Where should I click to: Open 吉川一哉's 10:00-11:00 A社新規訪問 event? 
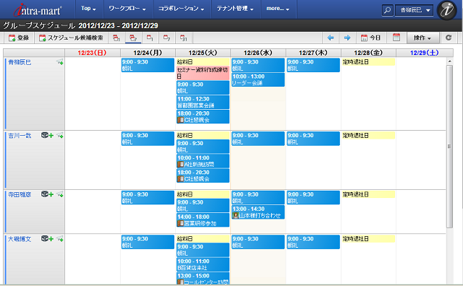pyautogui.click(x=203, y=161)
